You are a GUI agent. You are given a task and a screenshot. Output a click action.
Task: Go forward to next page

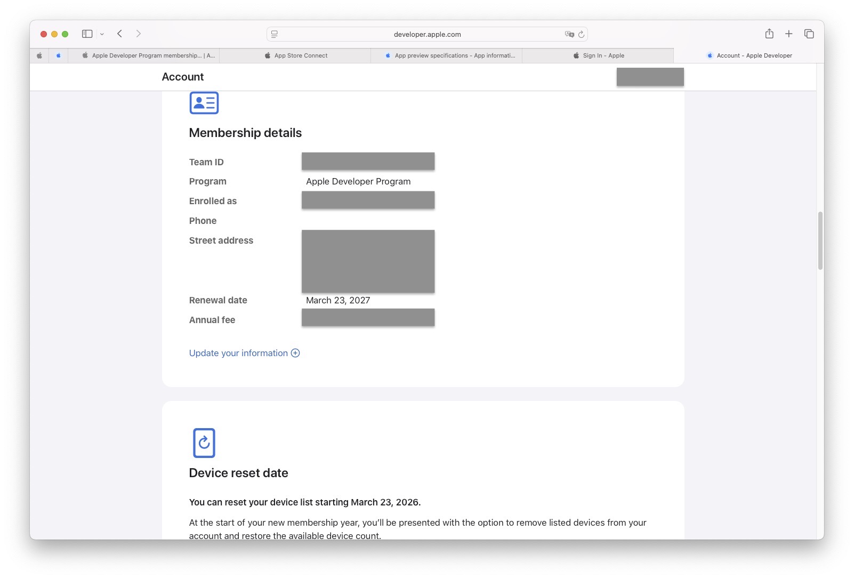pos(139,34)
